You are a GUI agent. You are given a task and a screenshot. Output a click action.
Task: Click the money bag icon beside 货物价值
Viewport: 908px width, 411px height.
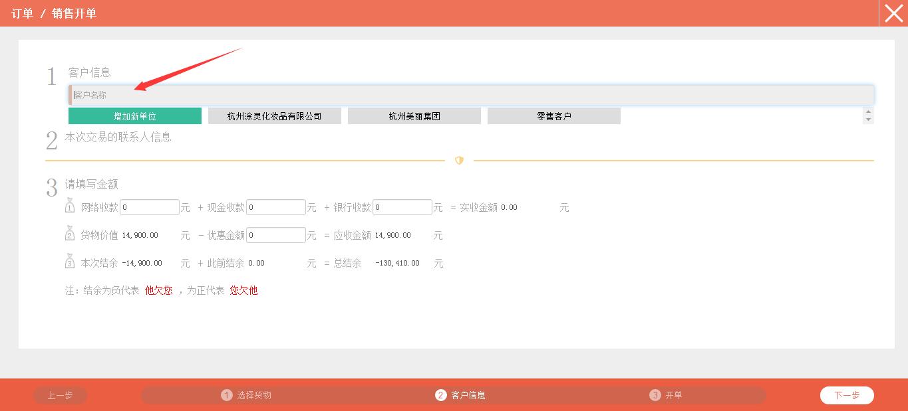[70, 234]
